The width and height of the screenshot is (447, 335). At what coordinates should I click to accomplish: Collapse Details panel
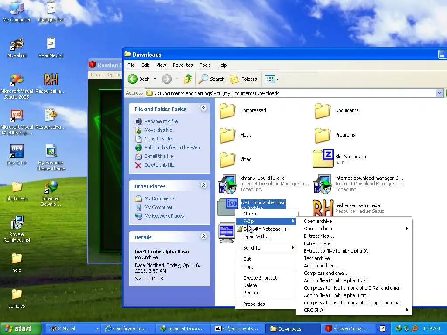pyautogui.click(x=203, y=236)
